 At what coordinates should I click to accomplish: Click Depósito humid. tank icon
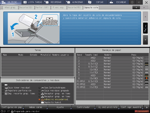point(42,103)
